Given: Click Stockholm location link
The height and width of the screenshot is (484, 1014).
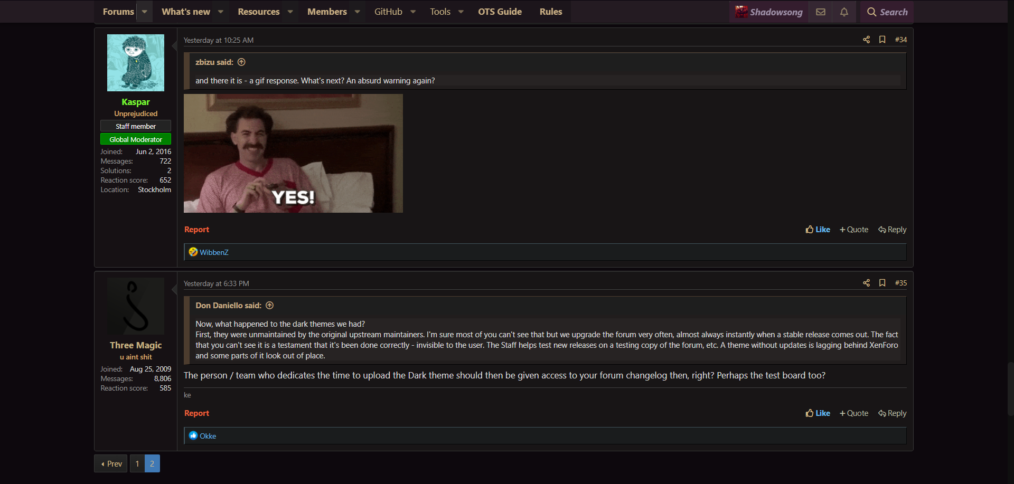Looking at the screenshot, I should tap(154, 190).
